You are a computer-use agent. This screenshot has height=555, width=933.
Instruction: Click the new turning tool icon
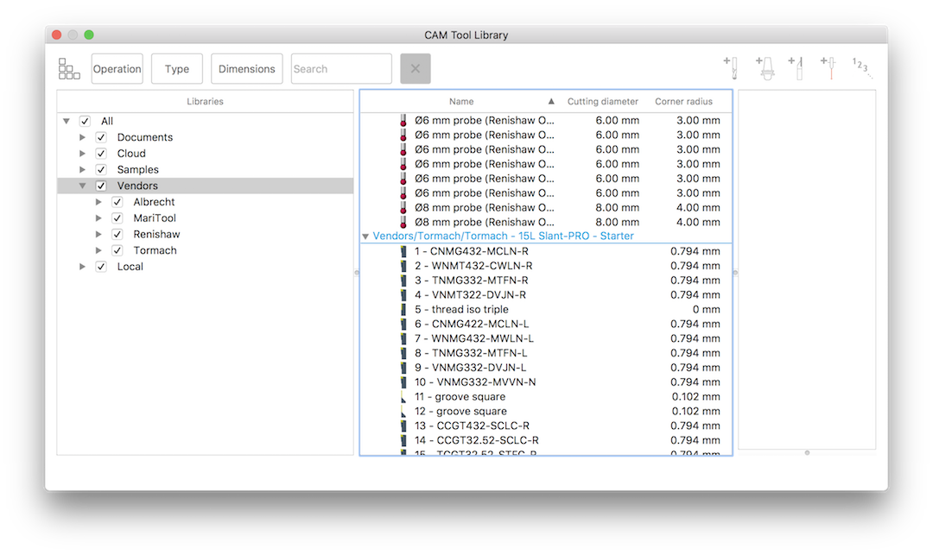pos(797,67)
